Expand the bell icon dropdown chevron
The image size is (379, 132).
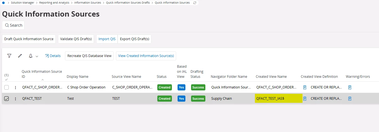(x=37, y=56)
